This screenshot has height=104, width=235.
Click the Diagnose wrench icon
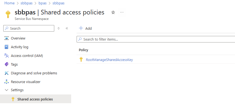tap(7, 73)
